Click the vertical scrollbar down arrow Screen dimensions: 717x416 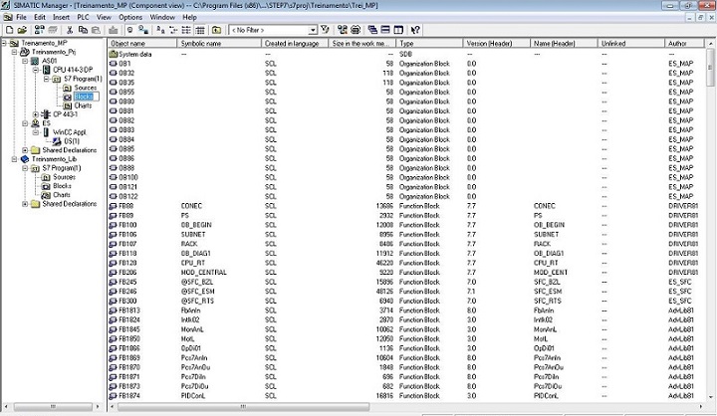coord(710,397)
